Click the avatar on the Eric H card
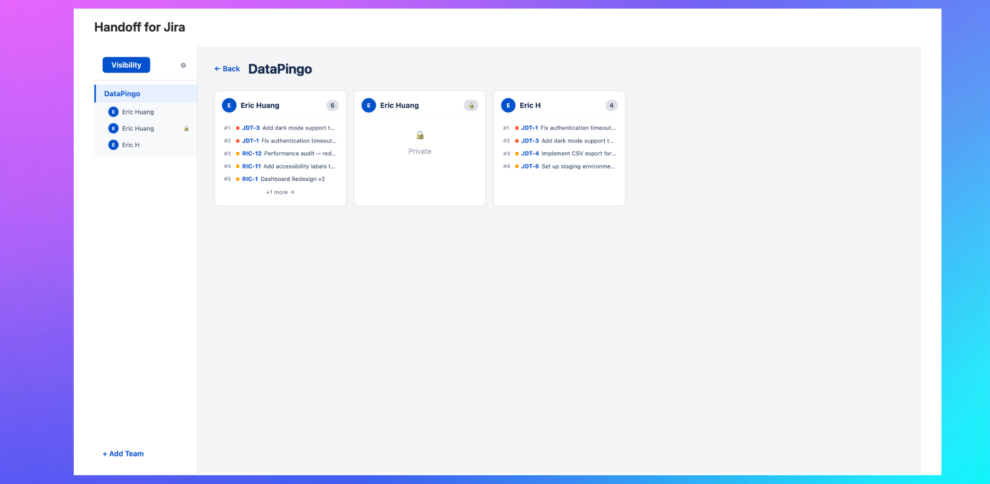The width and height of the screenshot is (990, 484). coord(508,105)
